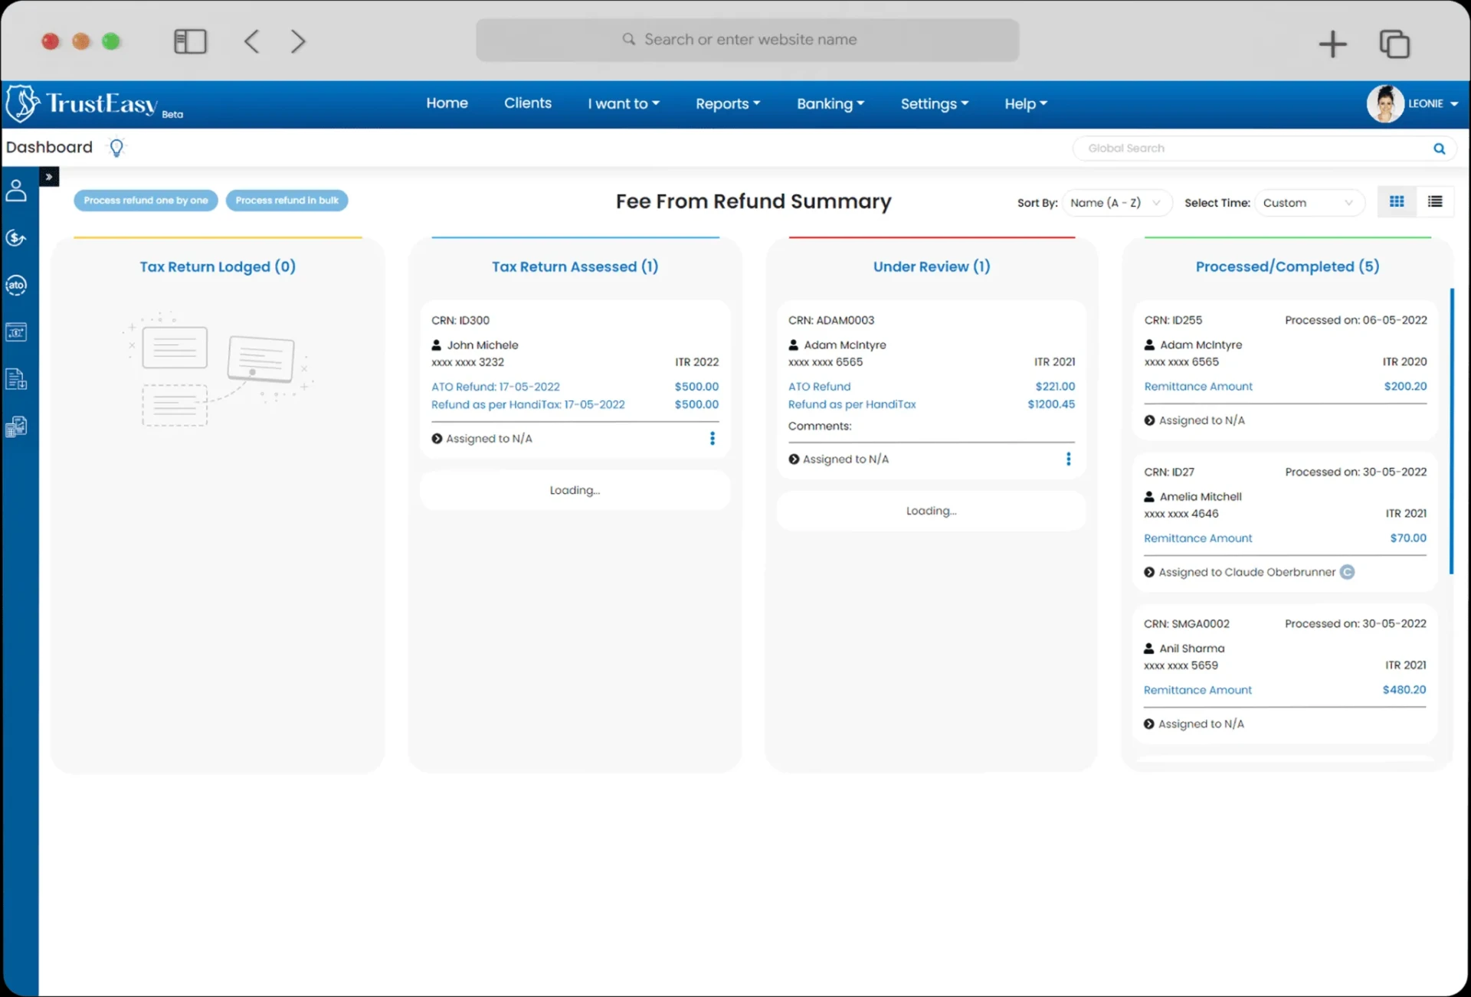Open the Sort By Name dropdown
The width and height of the screenshot is (1471, 997).
coord(1116,202)
